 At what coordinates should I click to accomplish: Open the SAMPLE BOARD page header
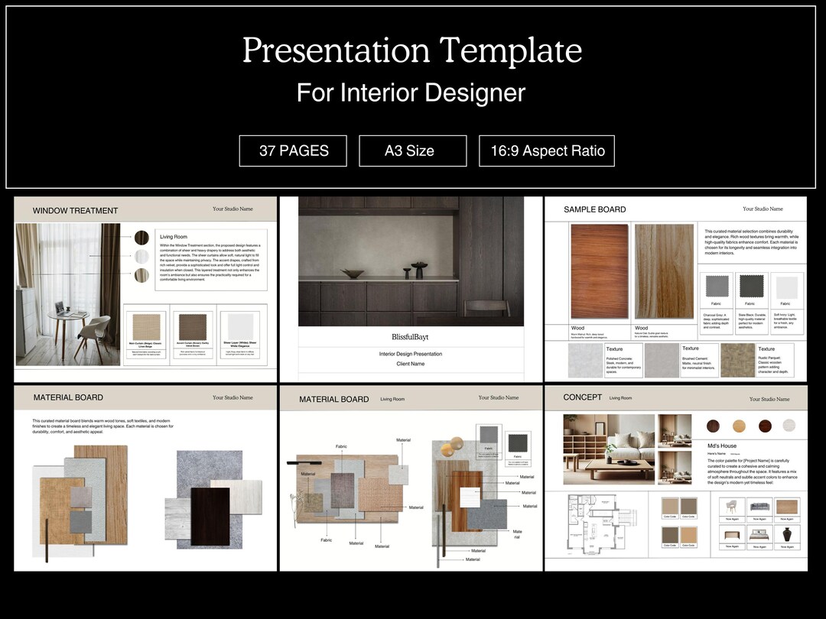tap(595, 209)
